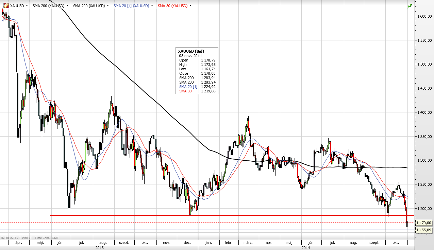Click the 1 450,00 price axis label

pos(424,88)
